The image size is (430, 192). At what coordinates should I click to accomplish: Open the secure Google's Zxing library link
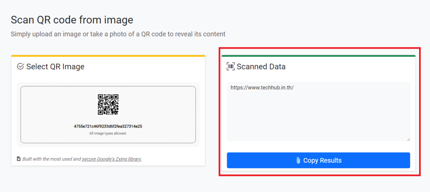(x=112, y=159)
